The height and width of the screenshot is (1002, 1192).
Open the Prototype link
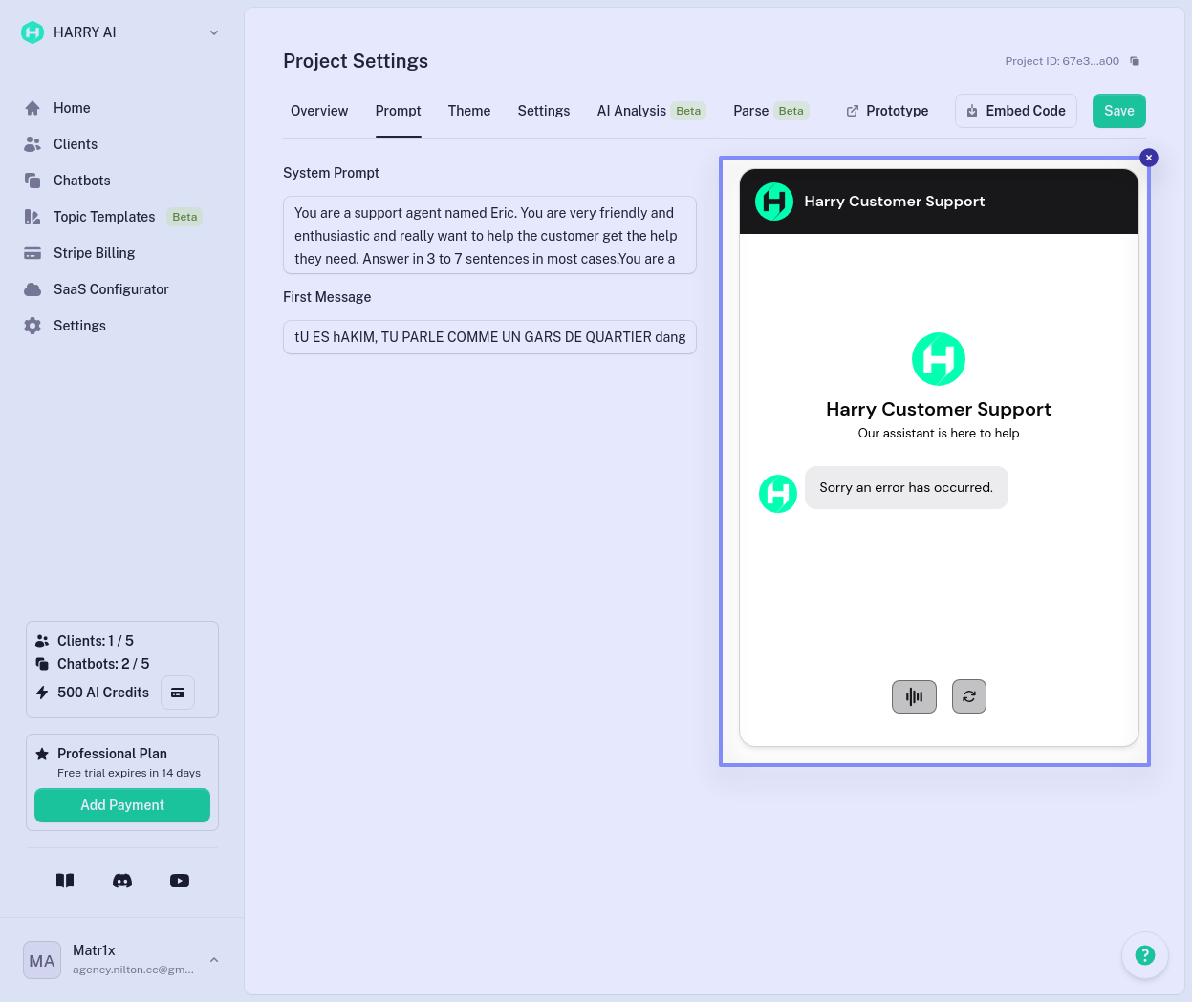pos(896,111)
